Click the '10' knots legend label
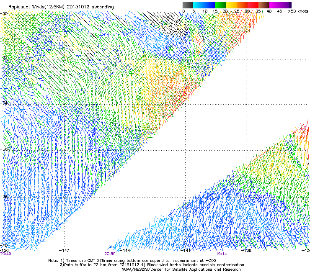This screenshot has width=310, height=272. coord(205,11)
